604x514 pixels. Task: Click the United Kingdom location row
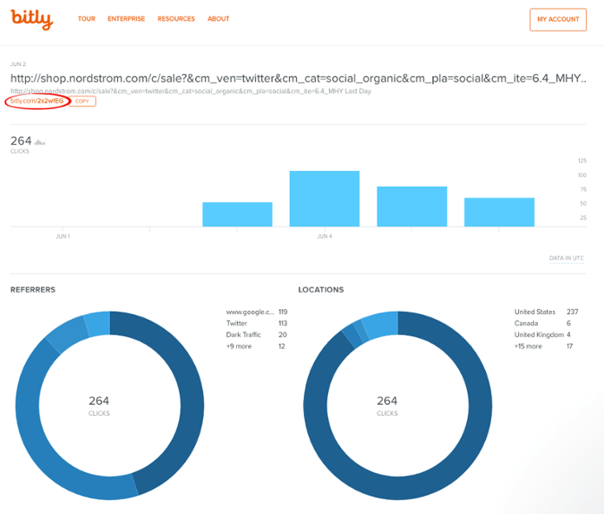pos(542,335)
